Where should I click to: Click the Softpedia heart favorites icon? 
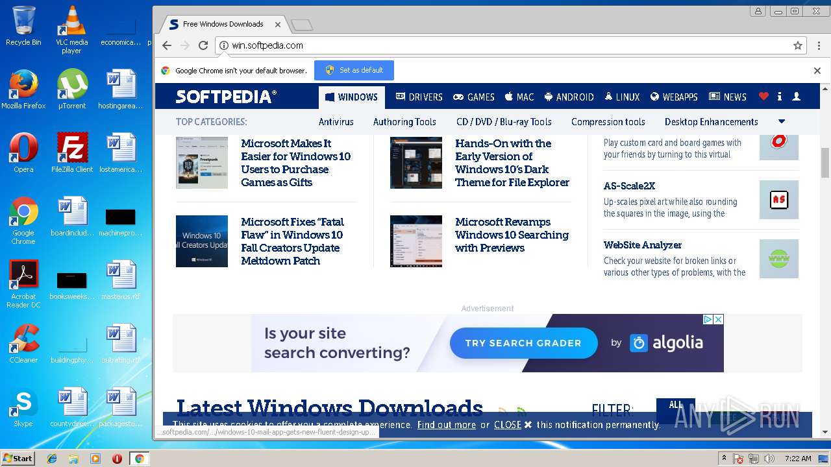(x=763, y=97)
